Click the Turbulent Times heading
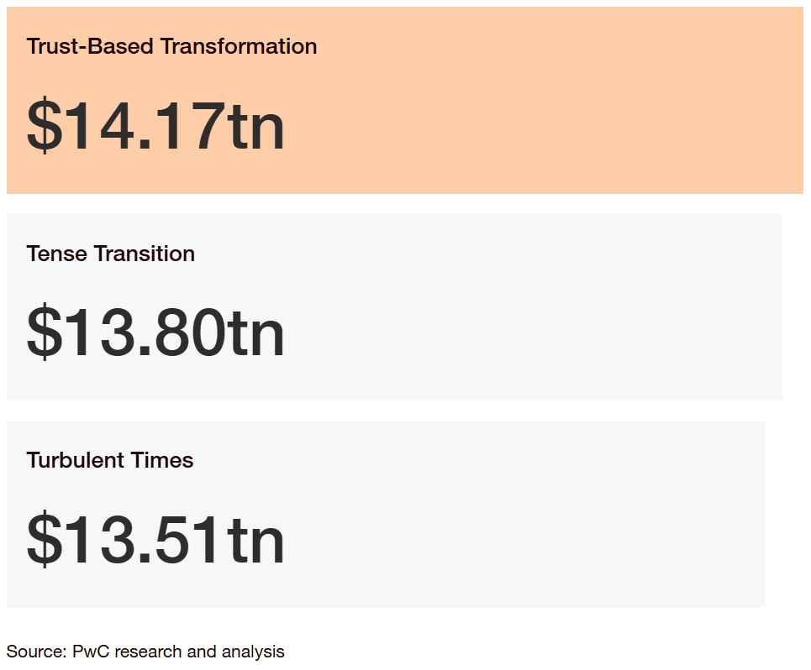This screenshot has height=670, width=811. pyautogui.click(x=109, y=460)
